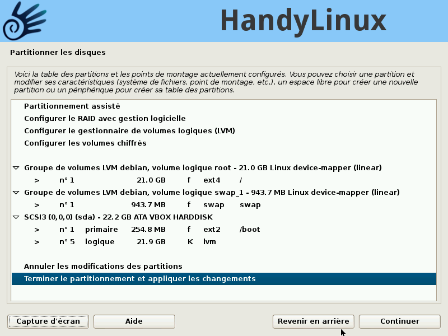The image size is (448, 336).
Task: Collapse the LVM volume logique root group
Action: pos(16,168)
